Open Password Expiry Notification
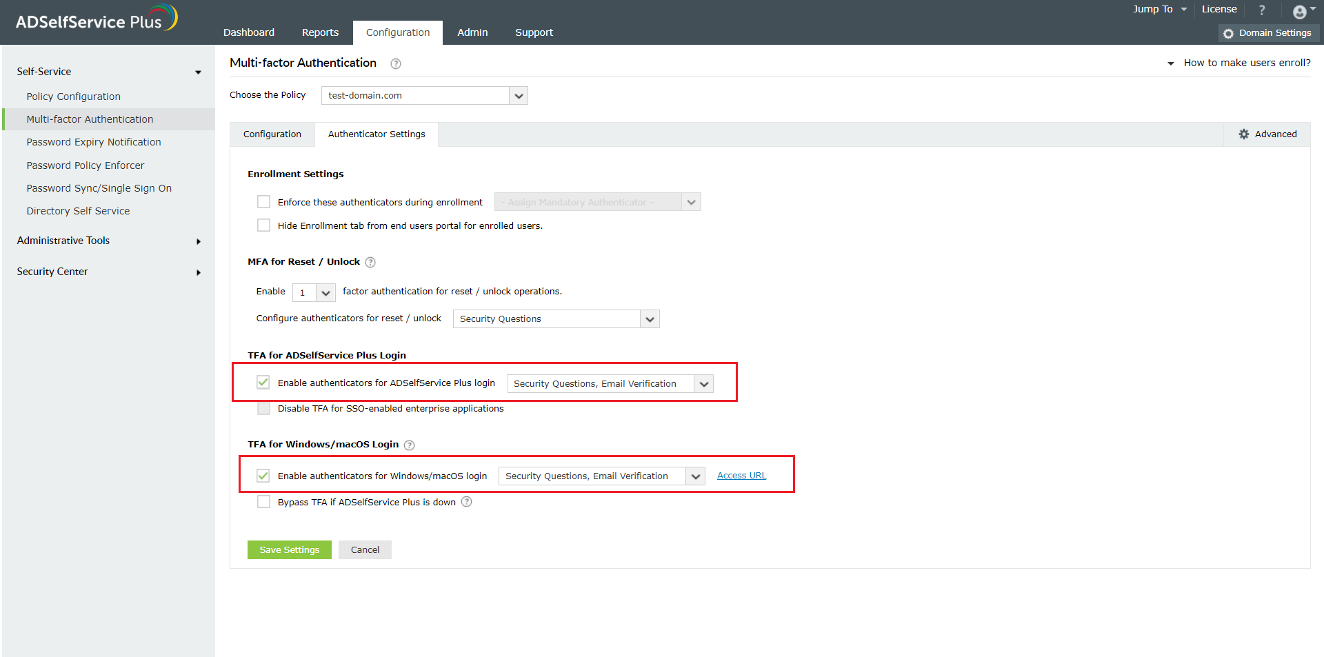Image resolution: width=1324 pixels, height=657 pixels. coord(94,142)
